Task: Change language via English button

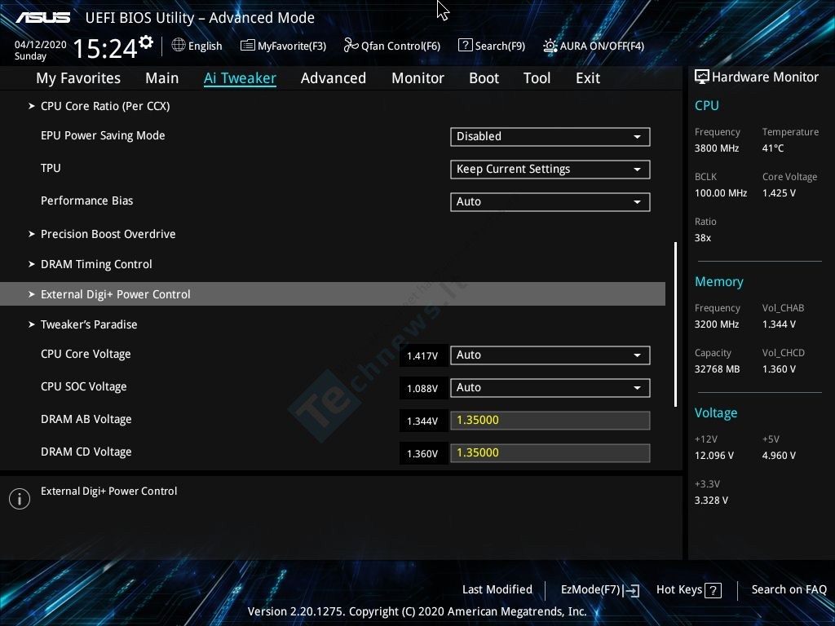Action: (197, 46)
